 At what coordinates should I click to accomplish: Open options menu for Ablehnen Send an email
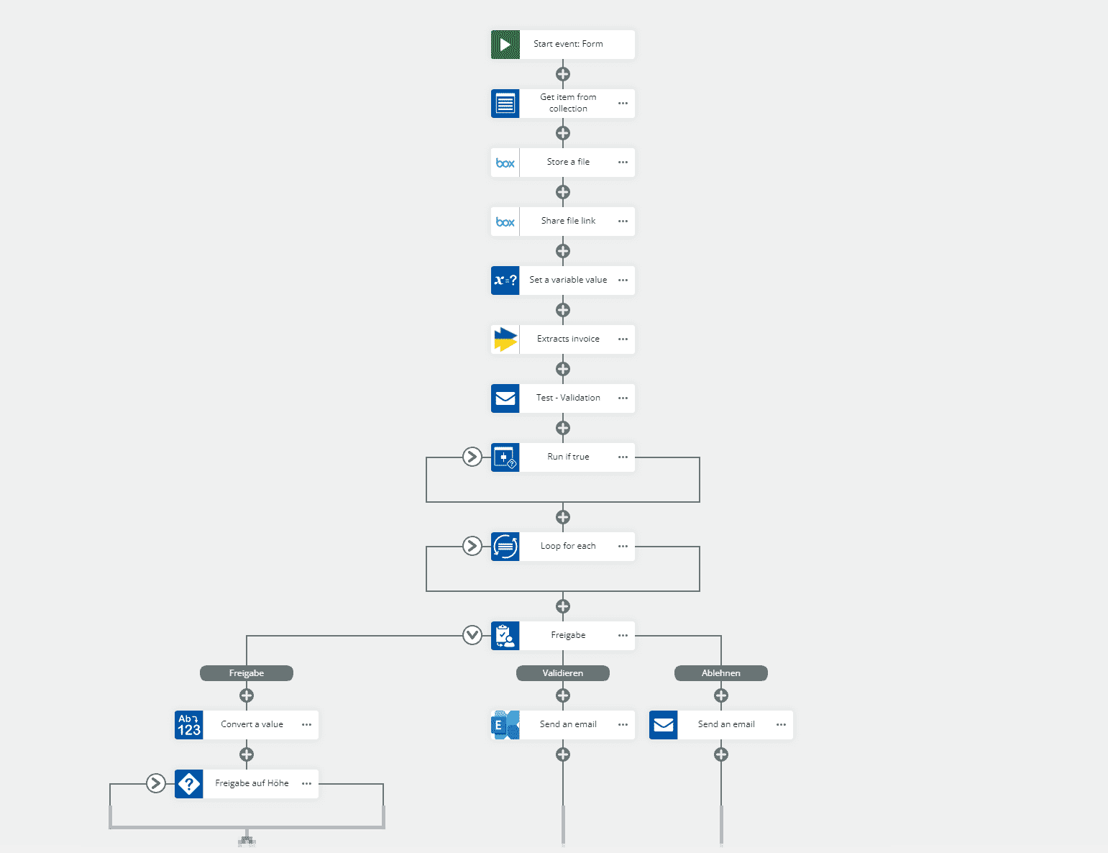781,725
